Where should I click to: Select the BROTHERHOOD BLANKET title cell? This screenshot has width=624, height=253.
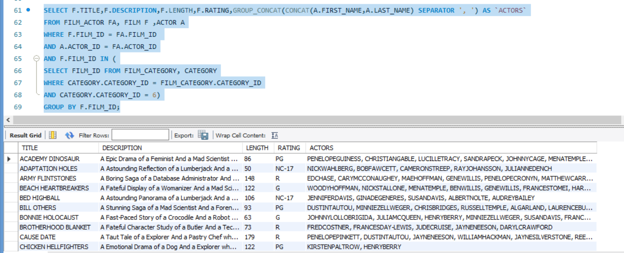tap(58, 227)
